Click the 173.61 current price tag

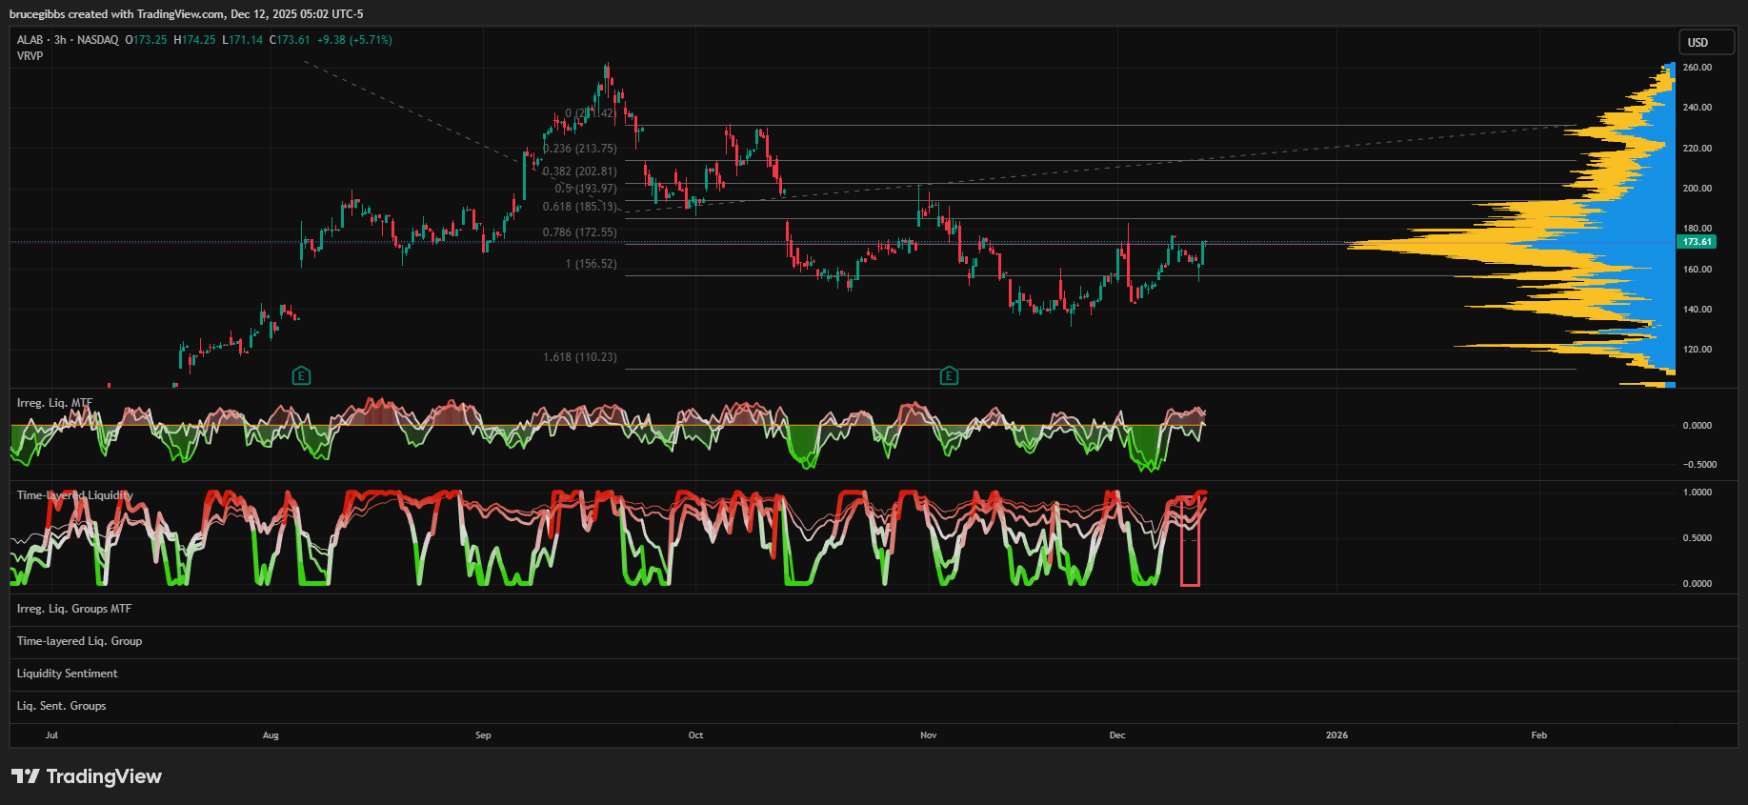(1697, 242)
